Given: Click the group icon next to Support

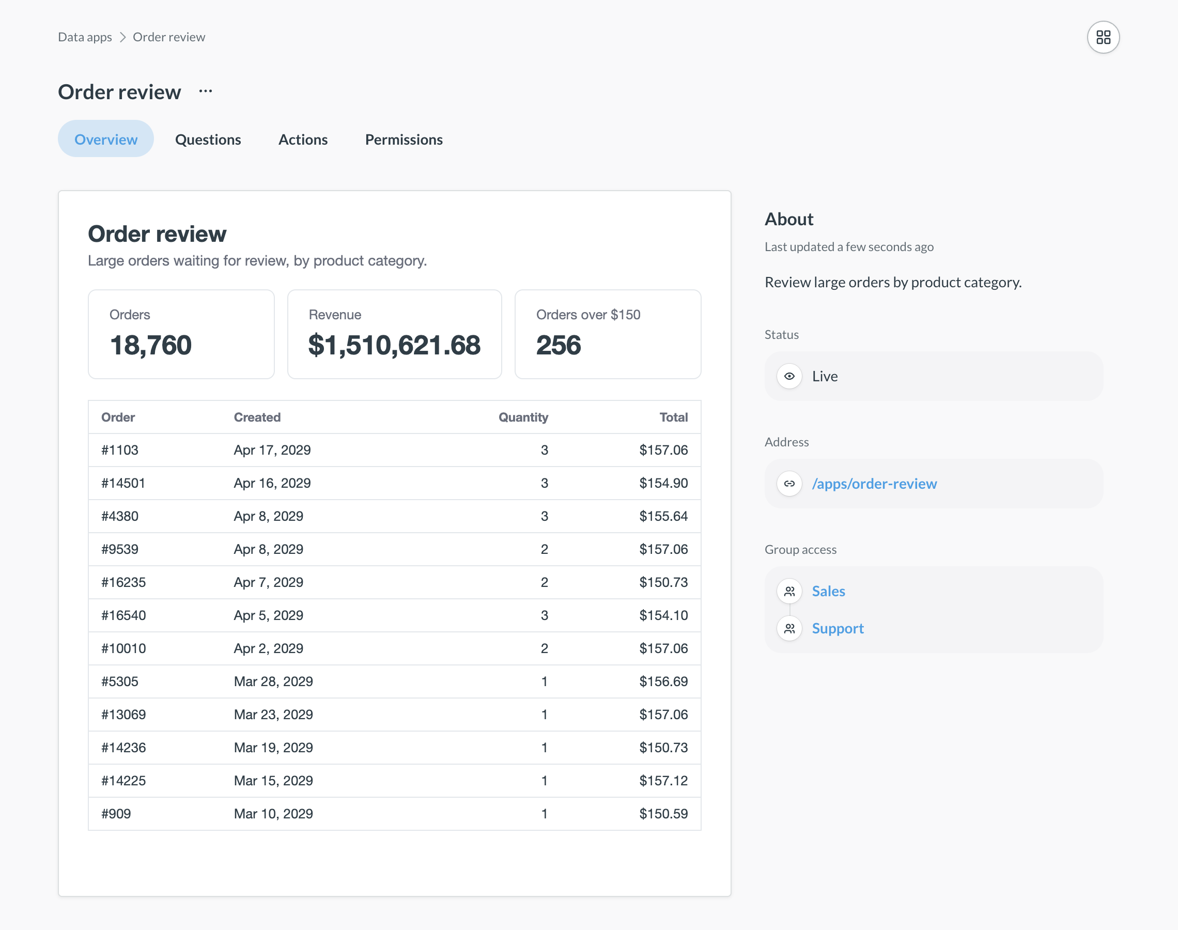Looking at the screenshot, I should (x=789, y=629).
